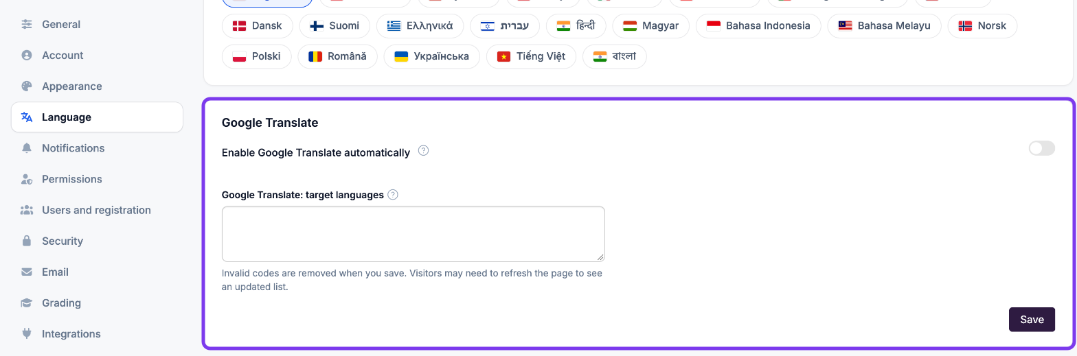Click the Danish flag in the Dansk chip
The height and width of the screenshot is (356, 1077).
pos(240,26)
